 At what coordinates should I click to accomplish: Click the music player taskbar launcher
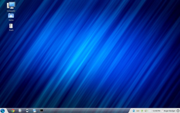[27, 111]
